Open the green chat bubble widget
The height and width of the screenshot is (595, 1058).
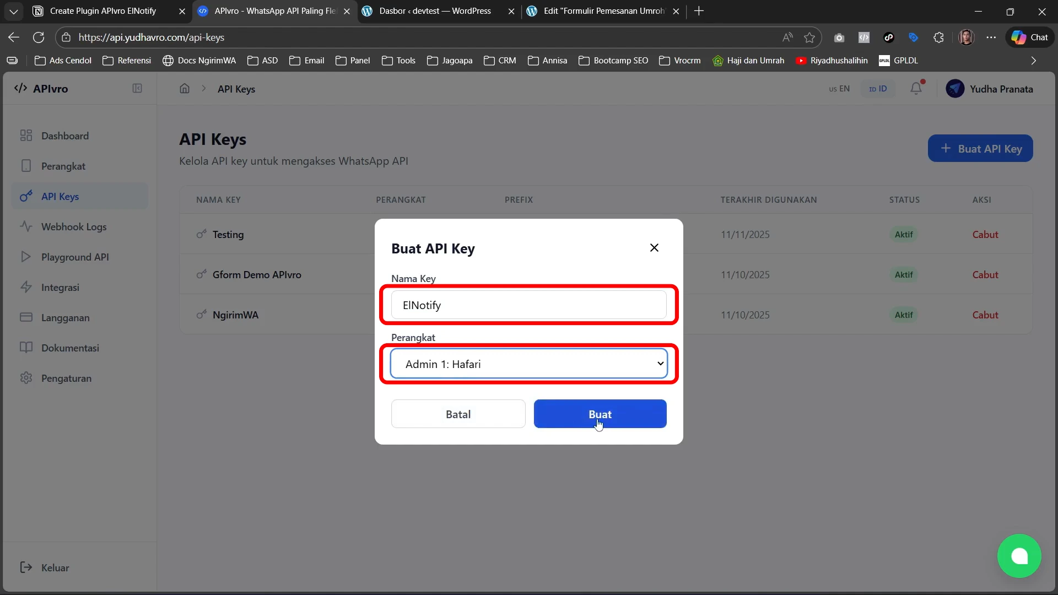tap(1019, 556)
